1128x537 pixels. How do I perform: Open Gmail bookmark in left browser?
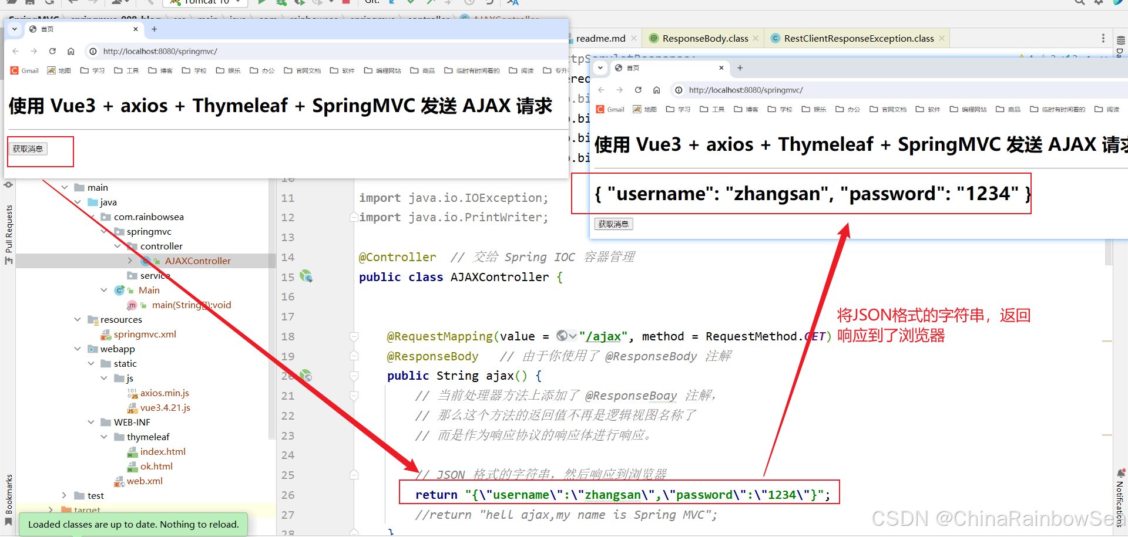click(25, 70)
